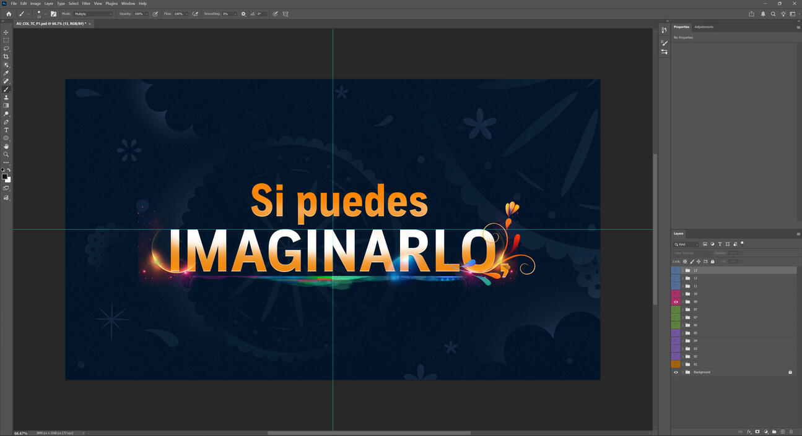The image size is (802, 436).
Task: Create a new group folder icon
Action: [774, 432]
